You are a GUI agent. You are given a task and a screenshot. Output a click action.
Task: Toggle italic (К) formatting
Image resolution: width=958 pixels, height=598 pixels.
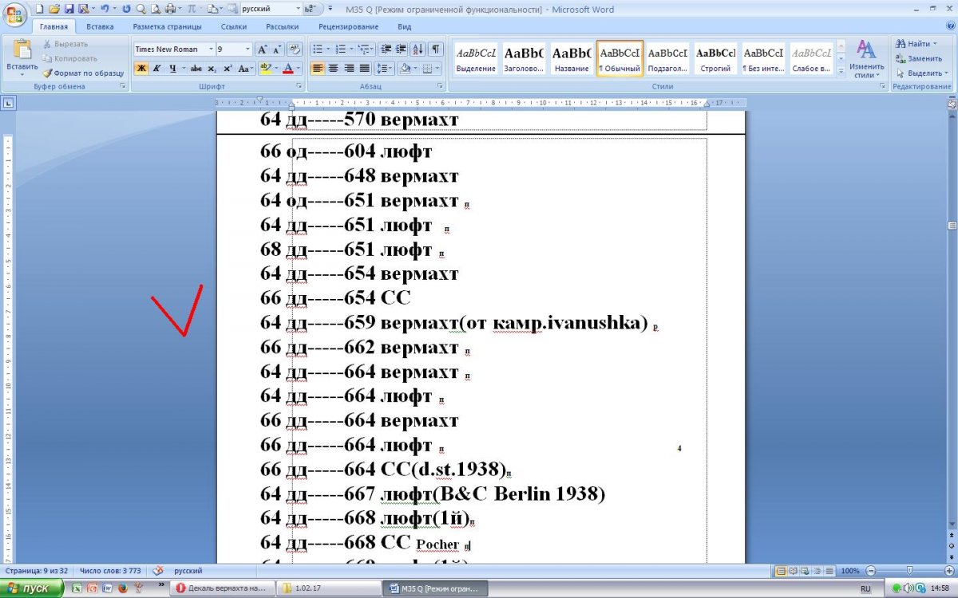pos(157,69)
